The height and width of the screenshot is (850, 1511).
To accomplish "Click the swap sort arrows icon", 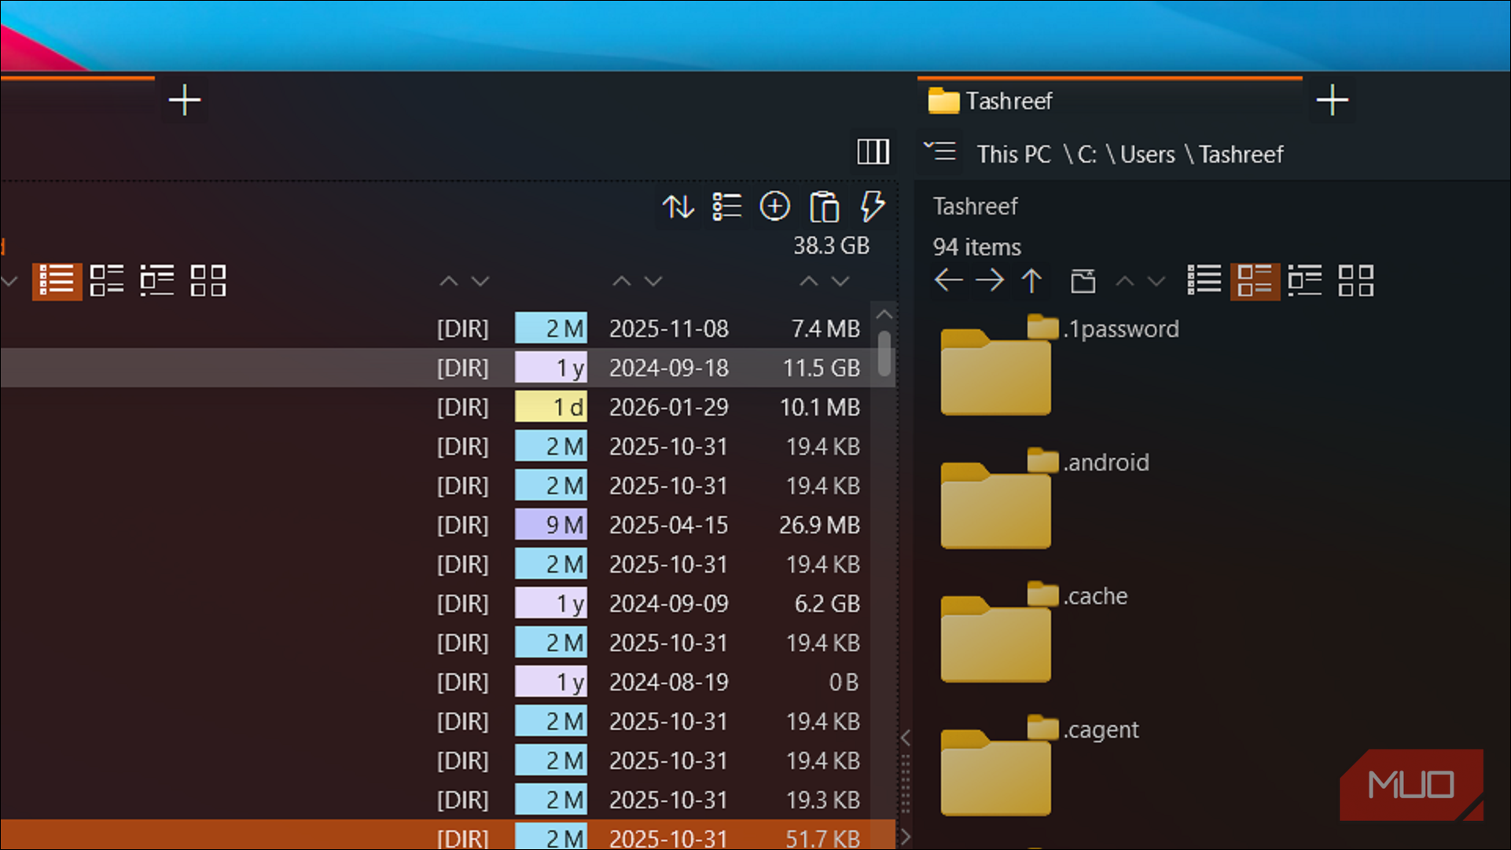I will 678,207.
